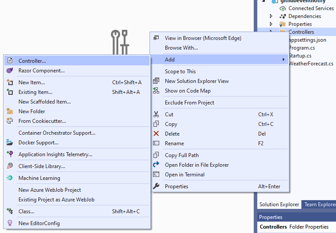The width and height of the screenshot is (336, 233).
Task: Select Dependencies node in Solution Explorer
Action: [304, 16]
